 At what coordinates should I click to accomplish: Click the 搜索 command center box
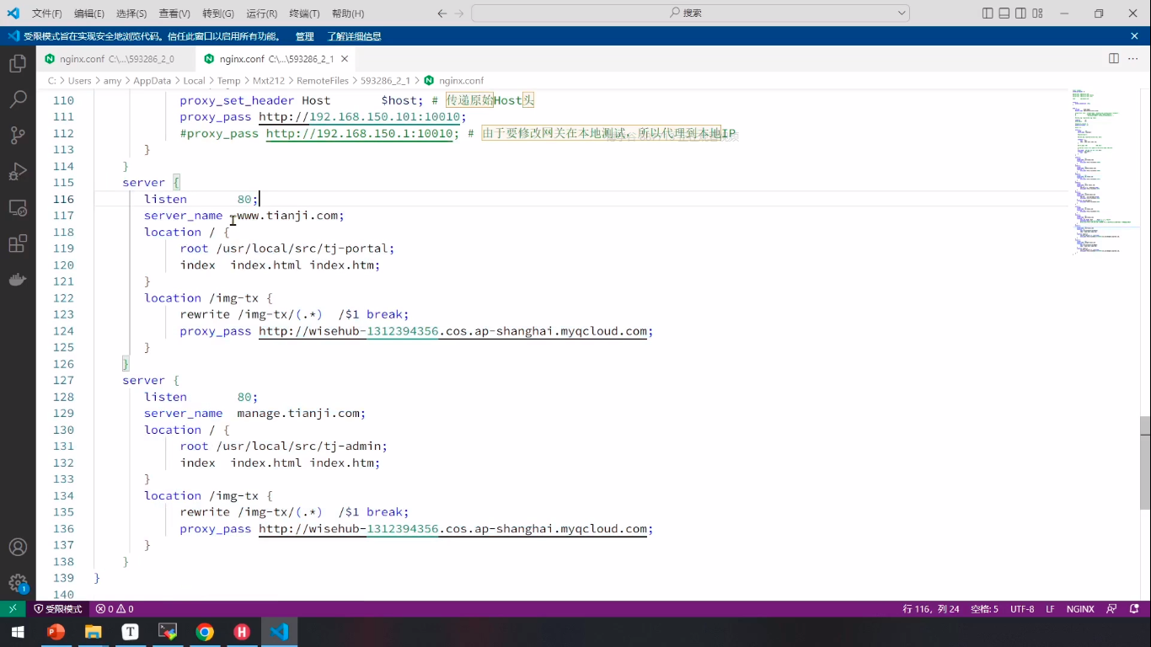(x=690, y=13)
